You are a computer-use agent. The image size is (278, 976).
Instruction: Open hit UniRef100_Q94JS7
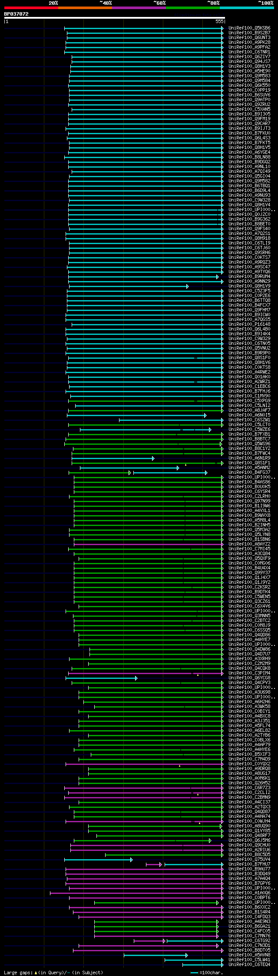249,62
